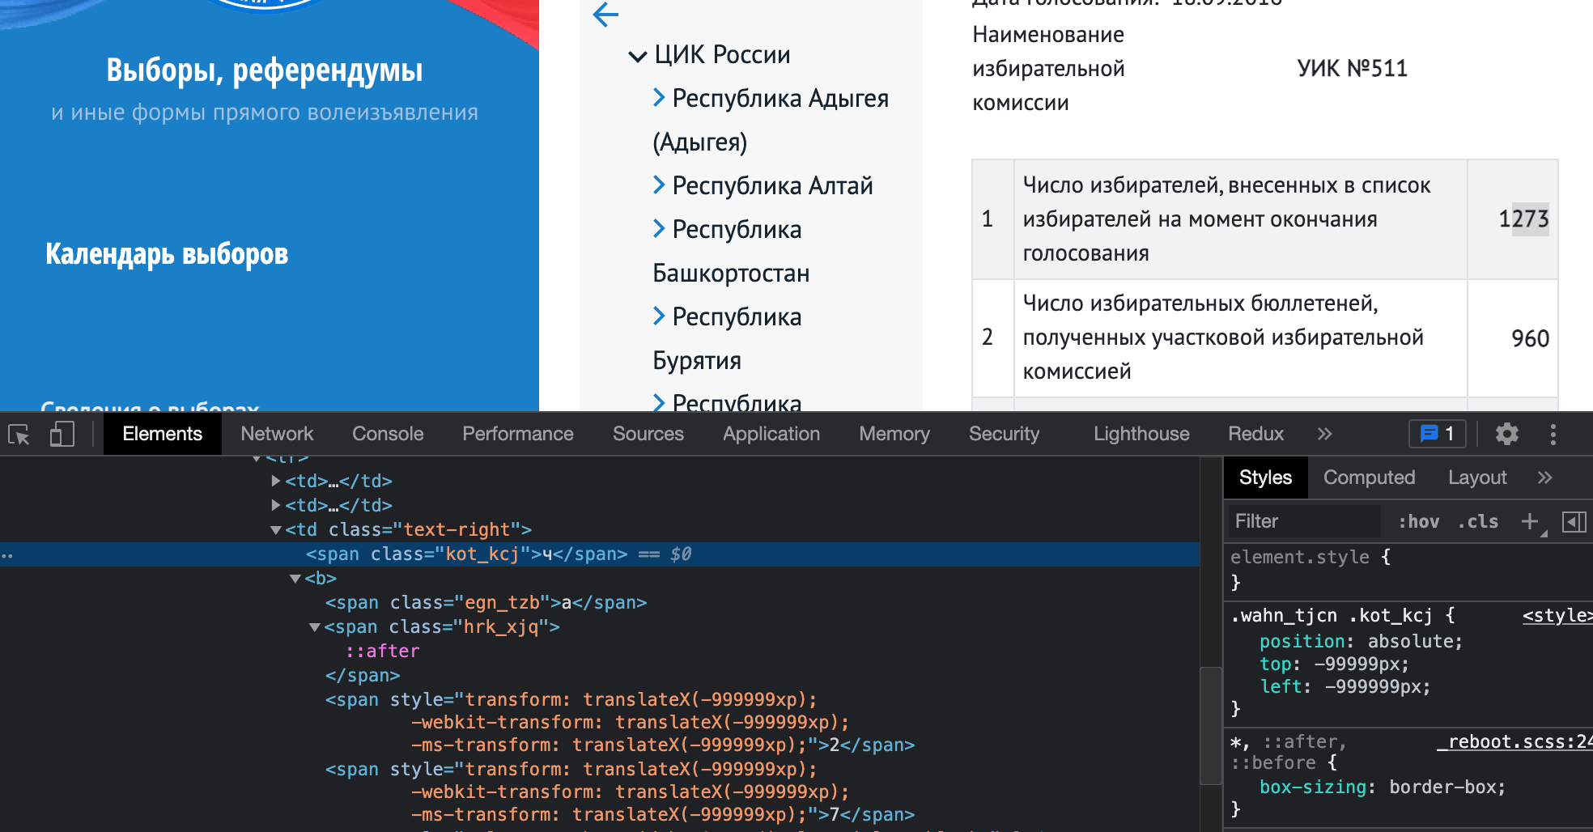This screenshot has height=832, width=1593.
Task: Expand Республика Башкортостан region node
Action: [x=659, y=229]
